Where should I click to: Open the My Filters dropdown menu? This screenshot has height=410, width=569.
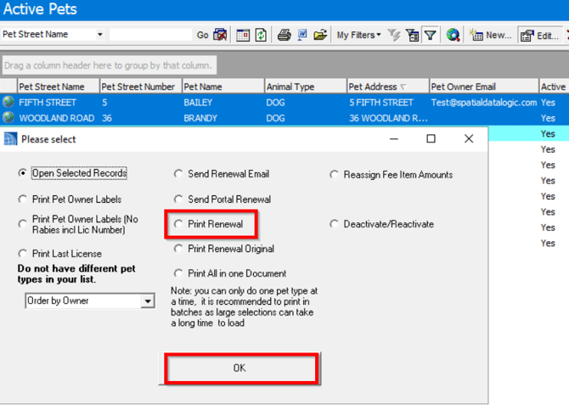(x=358, y=35)
